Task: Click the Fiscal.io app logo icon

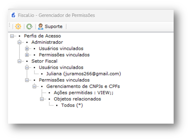Action: (13, 15)
